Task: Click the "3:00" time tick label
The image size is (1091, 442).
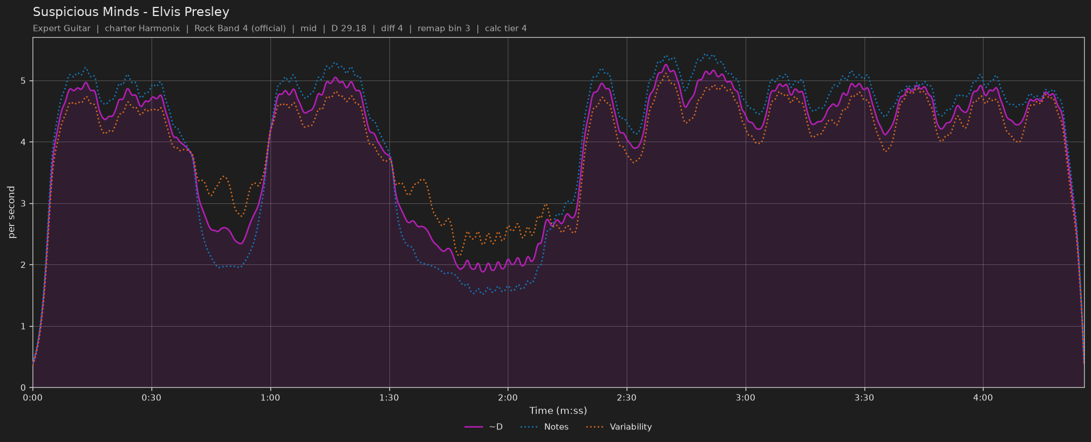Action: pos(746,397)
